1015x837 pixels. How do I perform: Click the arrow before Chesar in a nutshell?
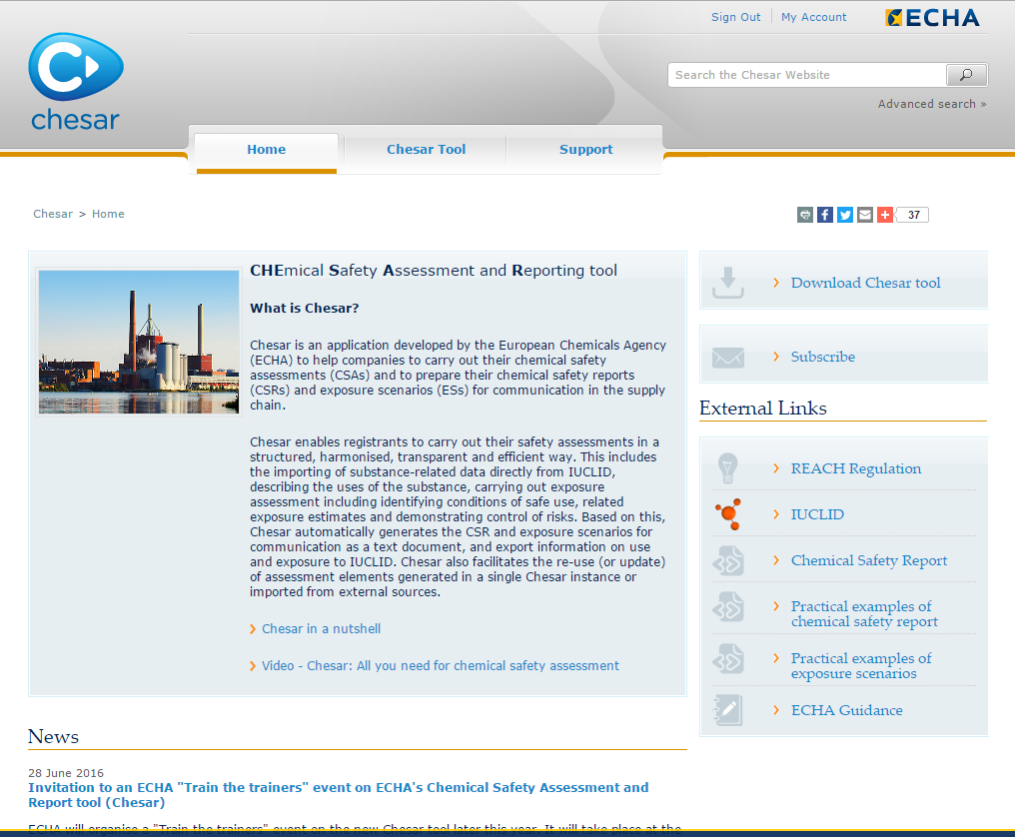pyautogui.click(x=253, y=629)
